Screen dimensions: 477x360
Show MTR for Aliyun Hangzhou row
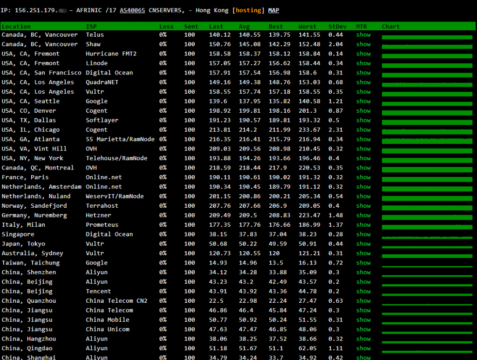(x=363, y=339)
